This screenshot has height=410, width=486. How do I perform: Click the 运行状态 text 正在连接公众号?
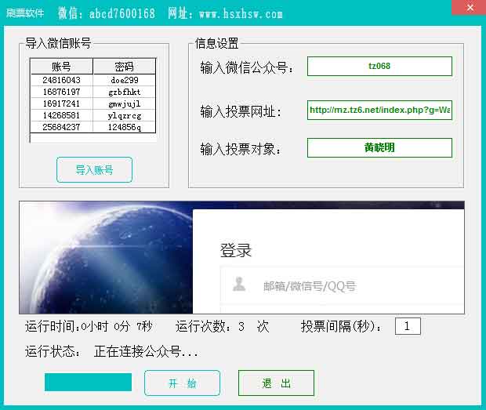(146, 351)
